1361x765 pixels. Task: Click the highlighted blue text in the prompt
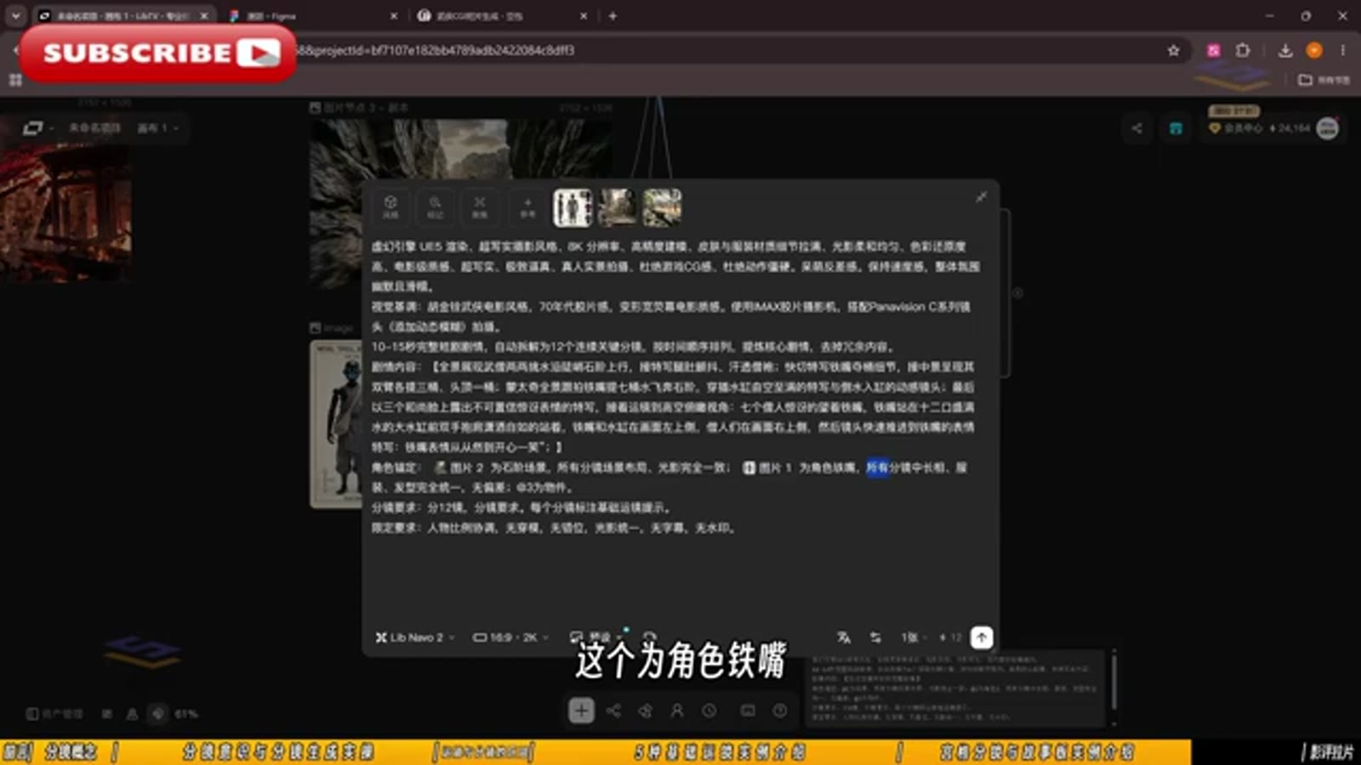click(x=877, y=467)
